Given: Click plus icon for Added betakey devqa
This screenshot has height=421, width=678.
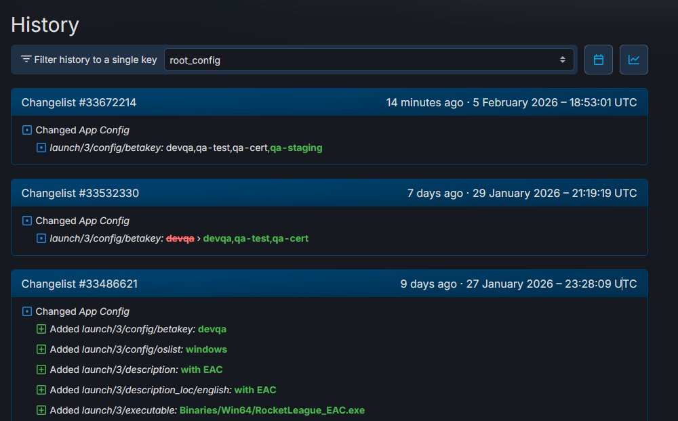Looking at the screenshot, I should tap(41, 329).
